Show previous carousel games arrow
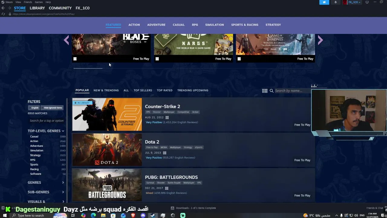The image size is (387, 218). (x=67, y=40)
